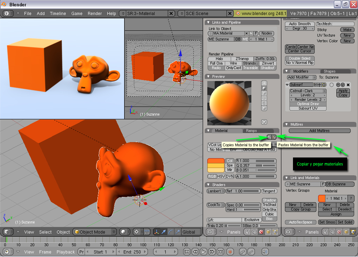Toggle the audio sync speaker icon
This screenshot has width=358, height=257.
[265, 252]
